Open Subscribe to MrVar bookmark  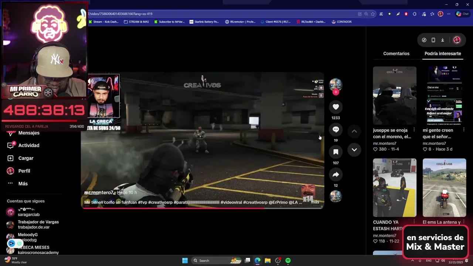[169, 22]
